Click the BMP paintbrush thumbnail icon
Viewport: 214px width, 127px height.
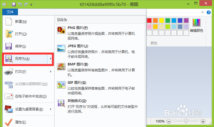(61, 67)
